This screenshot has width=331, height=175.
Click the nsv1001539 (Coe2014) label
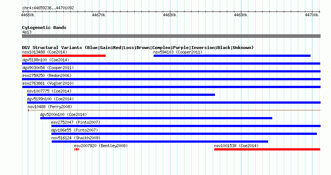click(236, 146)
